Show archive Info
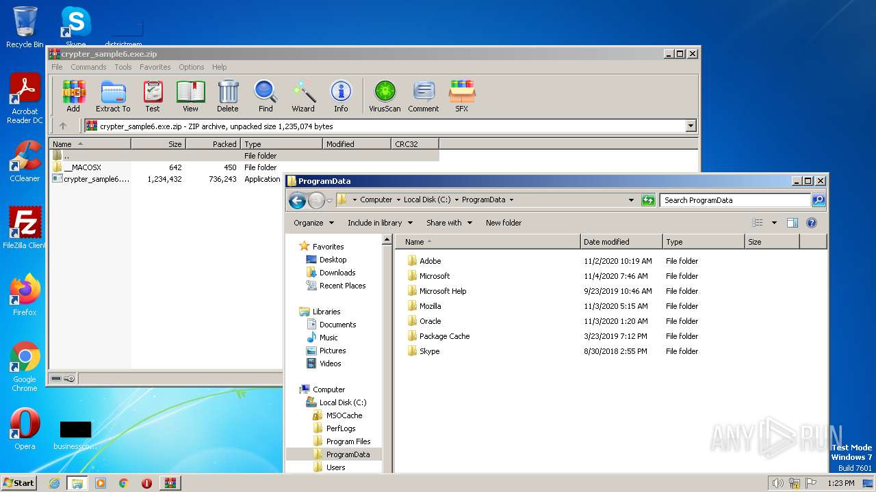876x492 pixels. (341, 96)
